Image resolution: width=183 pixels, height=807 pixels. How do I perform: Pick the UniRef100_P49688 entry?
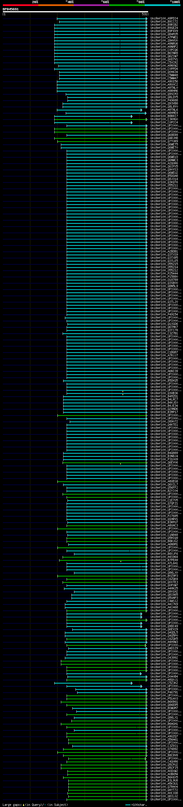coord(164,100)
